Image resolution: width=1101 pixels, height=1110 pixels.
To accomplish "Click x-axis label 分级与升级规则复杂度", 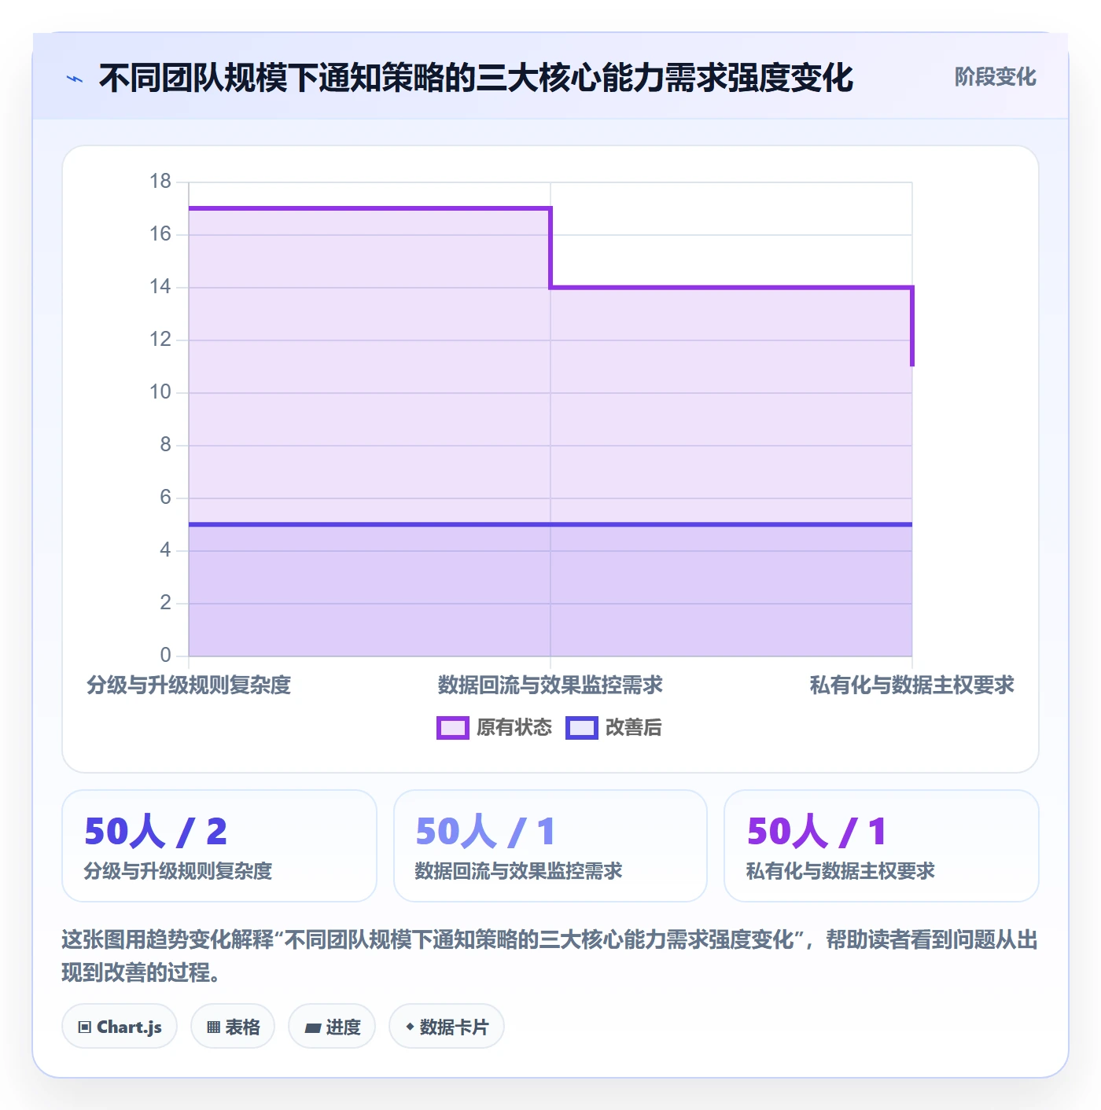I will 189,685.
